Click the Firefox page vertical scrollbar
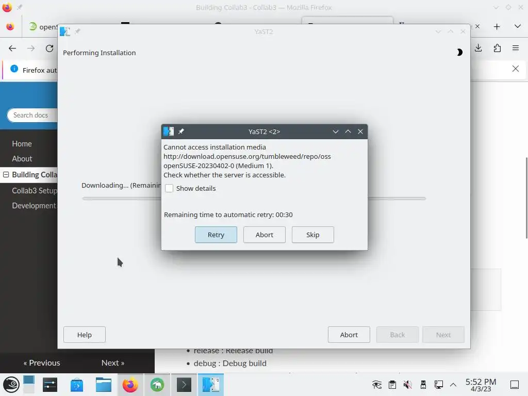Image resolution: width=528 pixels, height=396 pixels. [x=526, y=198]
